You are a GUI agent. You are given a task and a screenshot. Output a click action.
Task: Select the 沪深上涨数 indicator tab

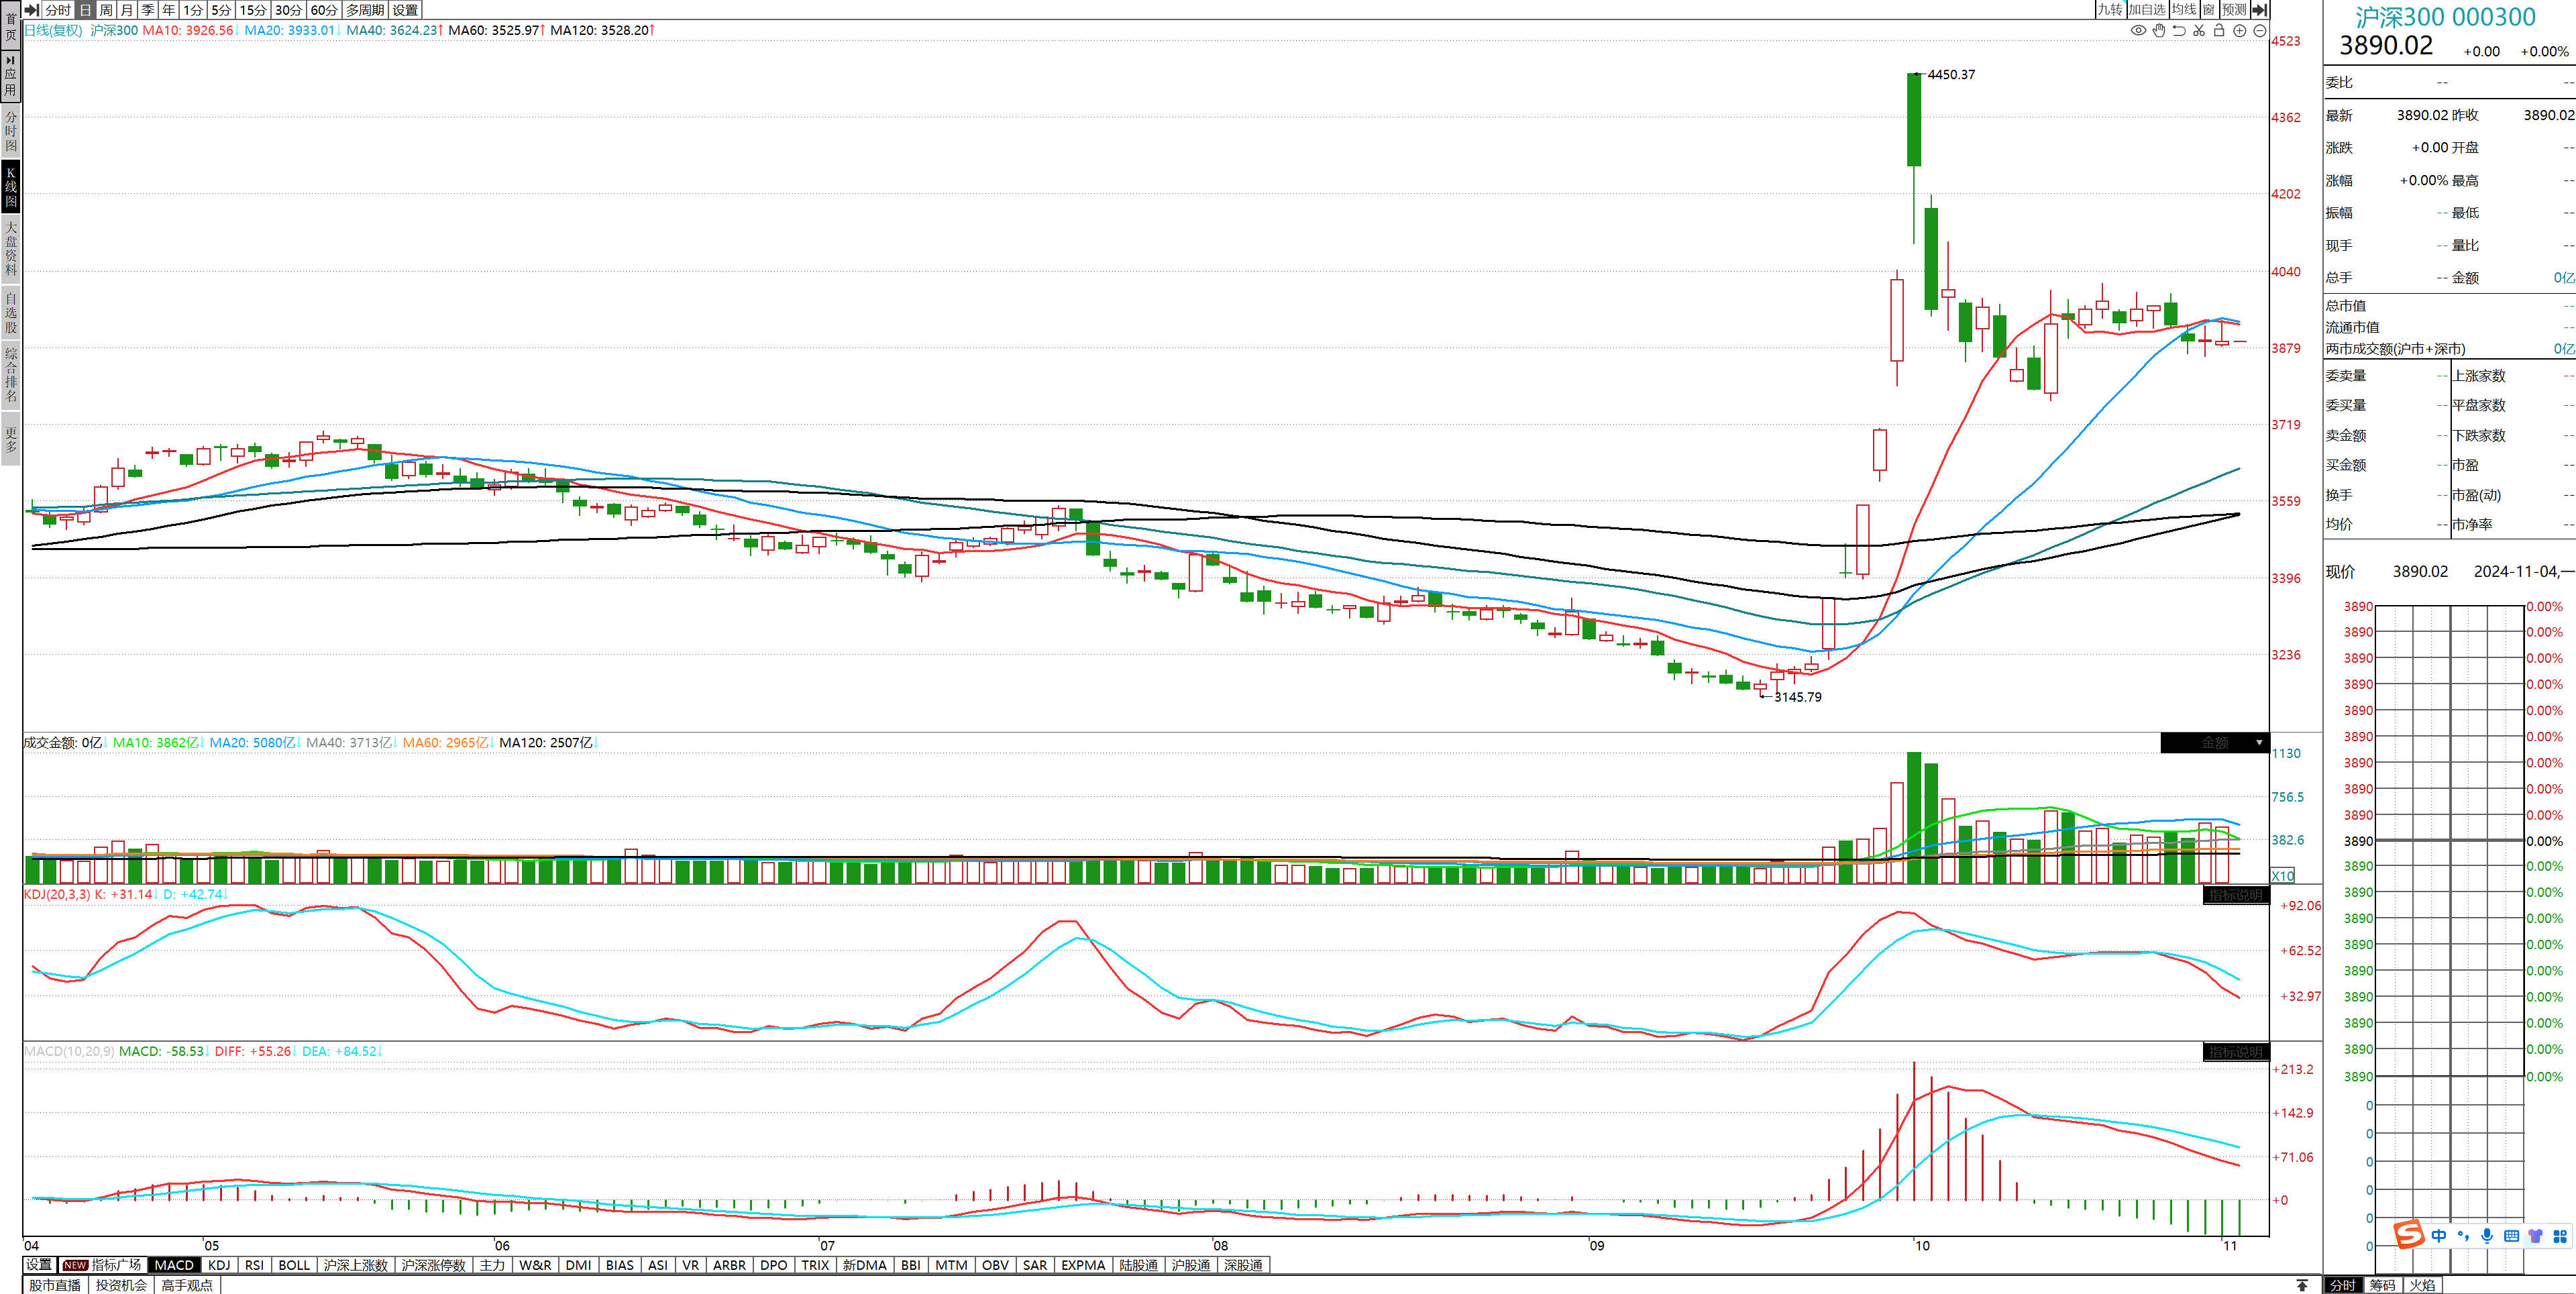tap(355, 1265)
